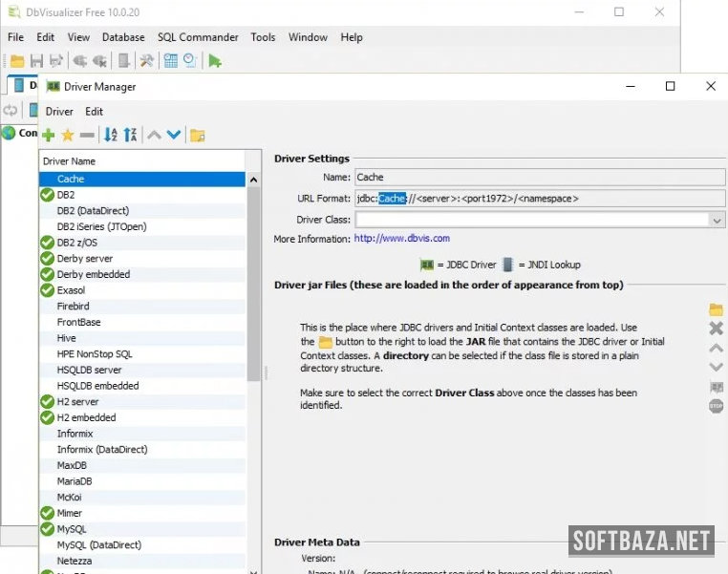
Task: Click the driver list vertical scrollbar
Action: pos(253,287)
